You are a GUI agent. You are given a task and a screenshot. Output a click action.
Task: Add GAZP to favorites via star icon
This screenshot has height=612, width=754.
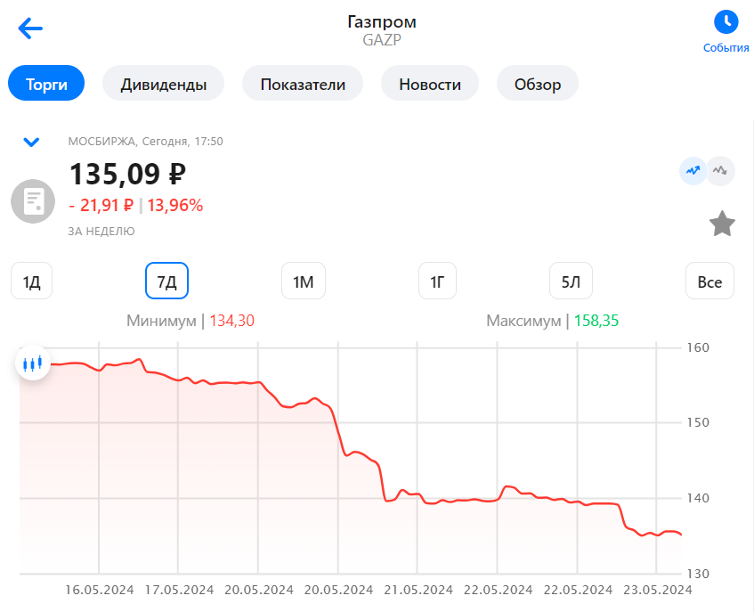722,224
